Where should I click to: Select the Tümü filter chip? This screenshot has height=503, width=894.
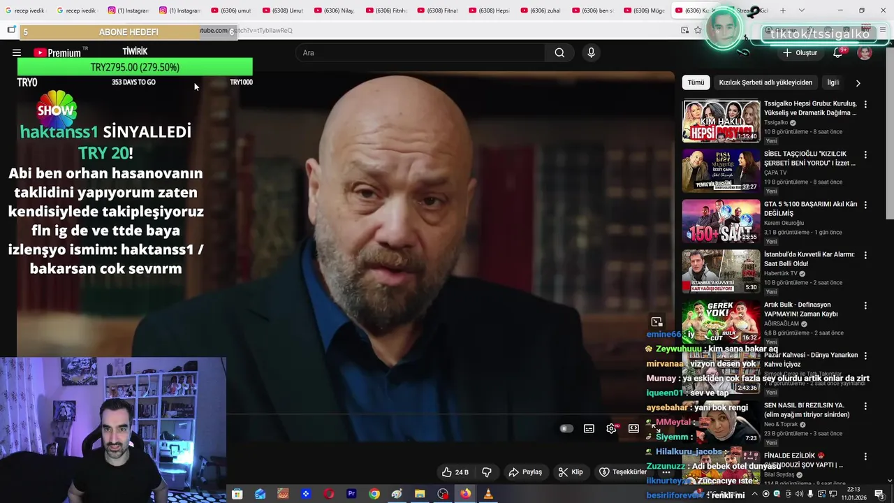(x=696, y=82)
